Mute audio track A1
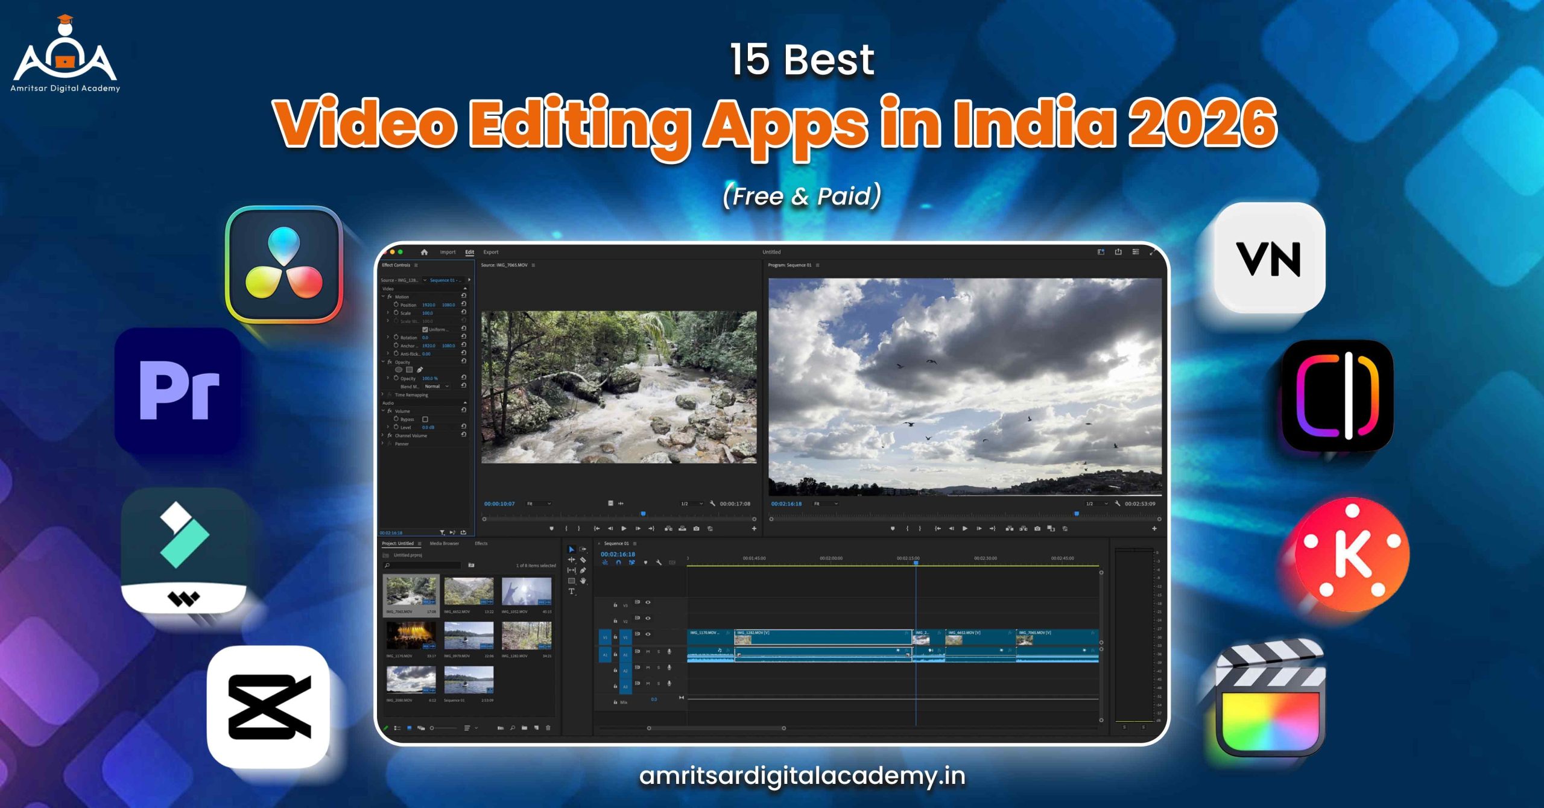The width and height of the screenshot is (1544, 808). coord(648,651)
